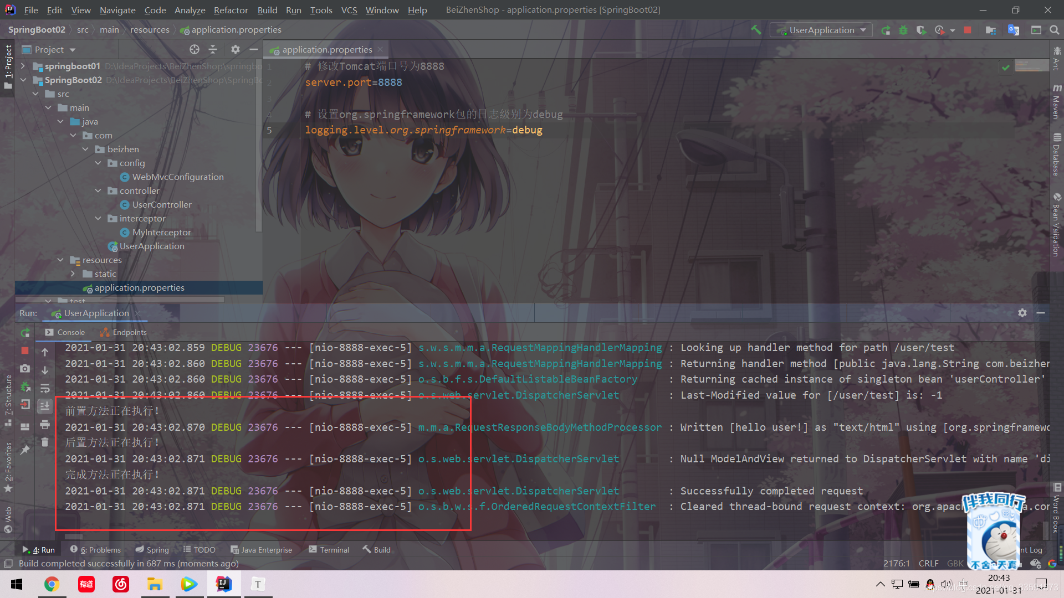Collapse the interceptor package
Screen dimensions: 1064x598
tap(98, 218)
